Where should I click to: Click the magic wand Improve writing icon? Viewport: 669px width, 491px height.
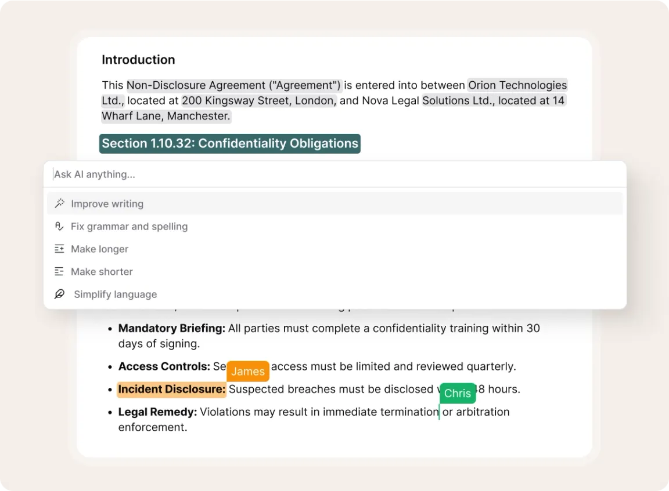pyautogui.click(x=59, y=203)
